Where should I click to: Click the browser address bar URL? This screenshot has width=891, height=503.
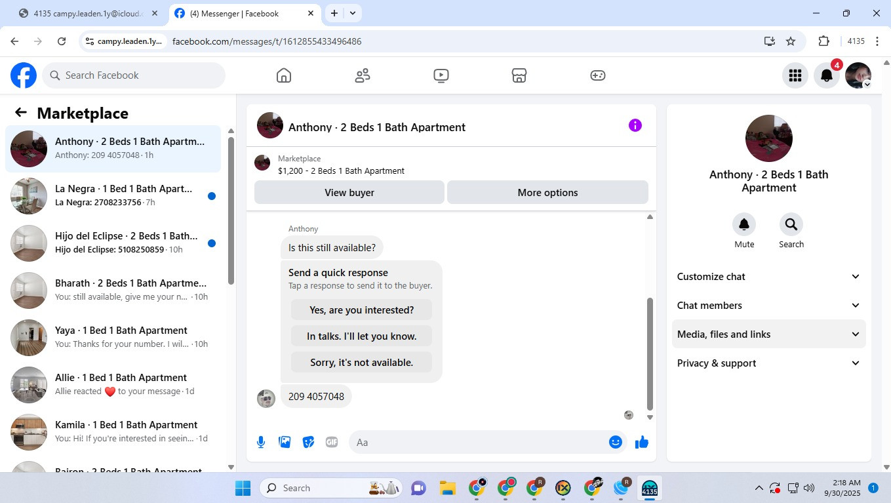pos(267,41)
